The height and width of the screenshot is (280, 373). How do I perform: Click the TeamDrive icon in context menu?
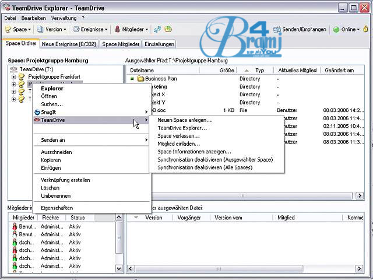[x=37, y=120]
